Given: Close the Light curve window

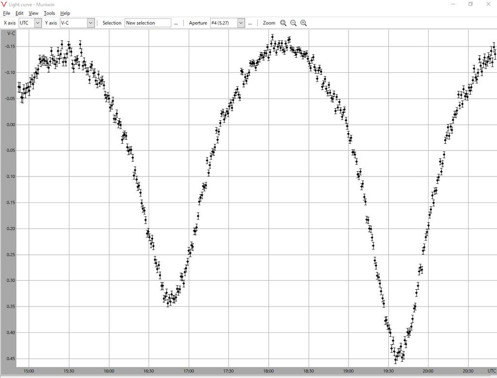Looking at the screenshot, I should tap(489, 4).
